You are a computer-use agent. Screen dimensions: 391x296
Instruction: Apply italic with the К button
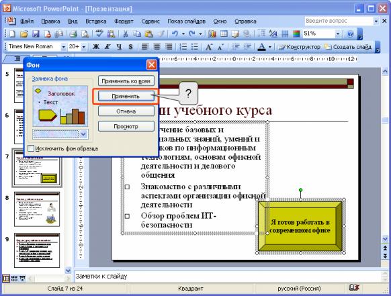(x=107, y=46)
